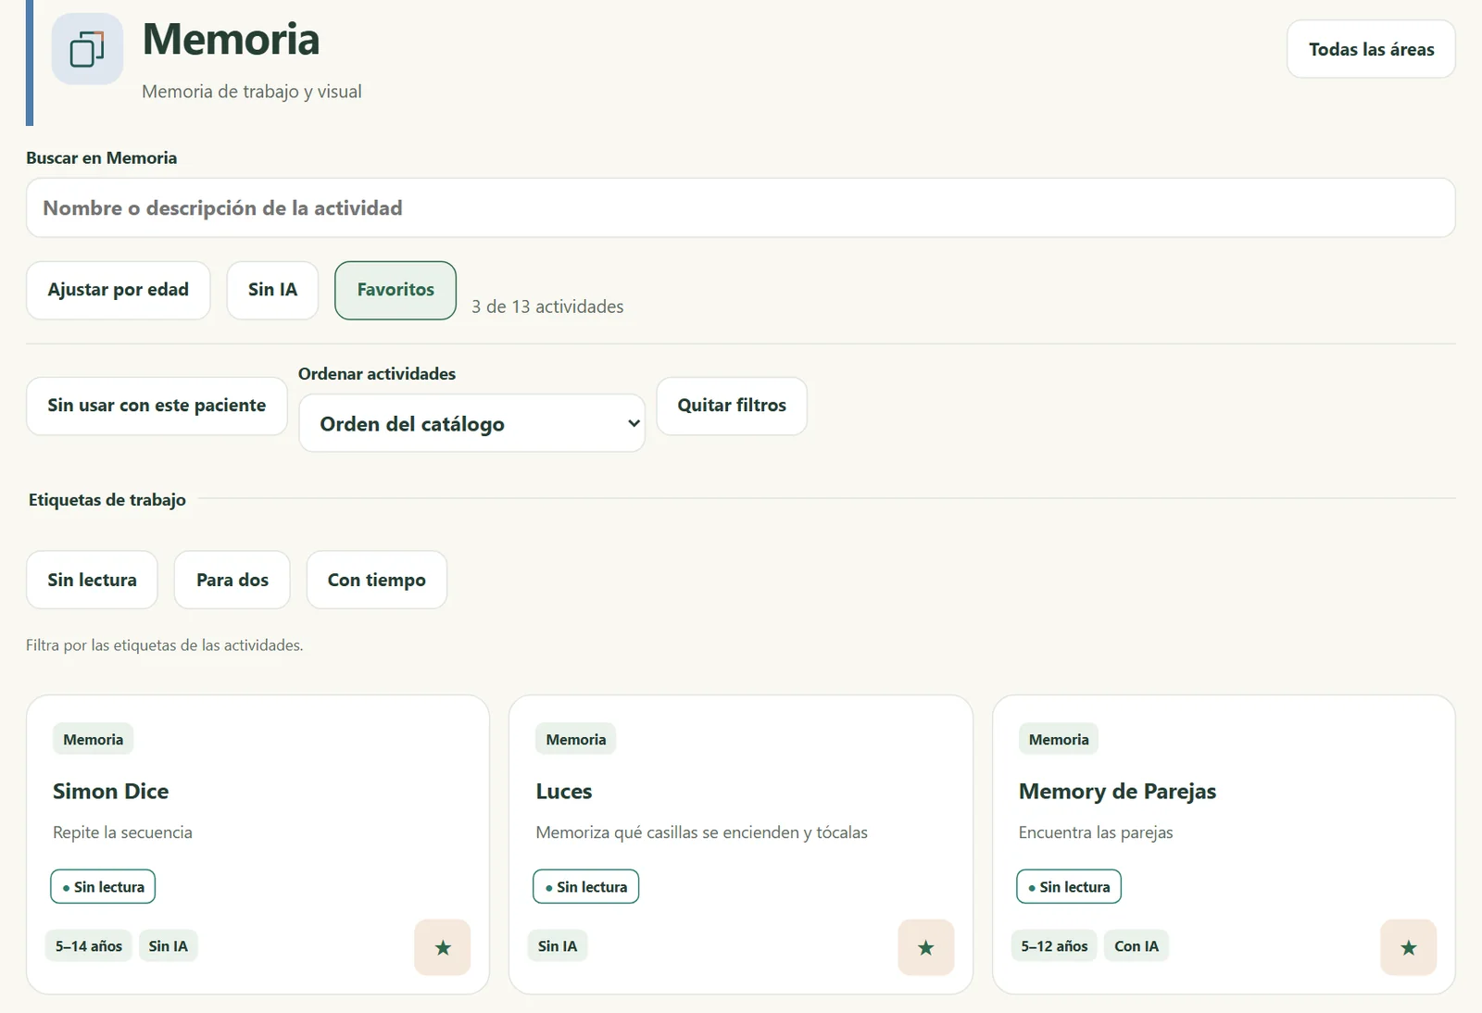Click the Buscar en Memoria label
The width and height of the screenshot is (1482, 1013).
(x=102, y=158)
